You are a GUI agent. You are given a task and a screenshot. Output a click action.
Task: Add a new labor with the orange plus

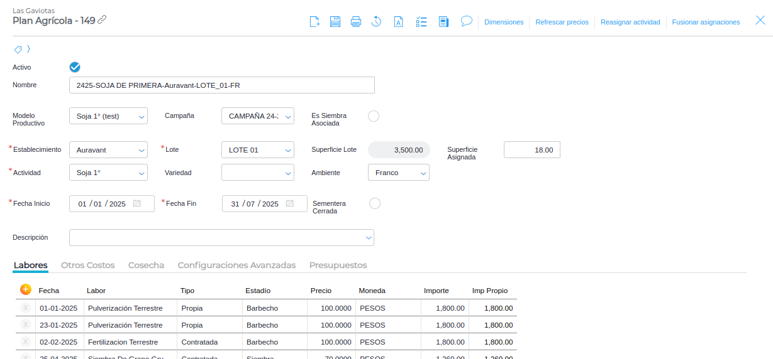[x=26, y=289]
